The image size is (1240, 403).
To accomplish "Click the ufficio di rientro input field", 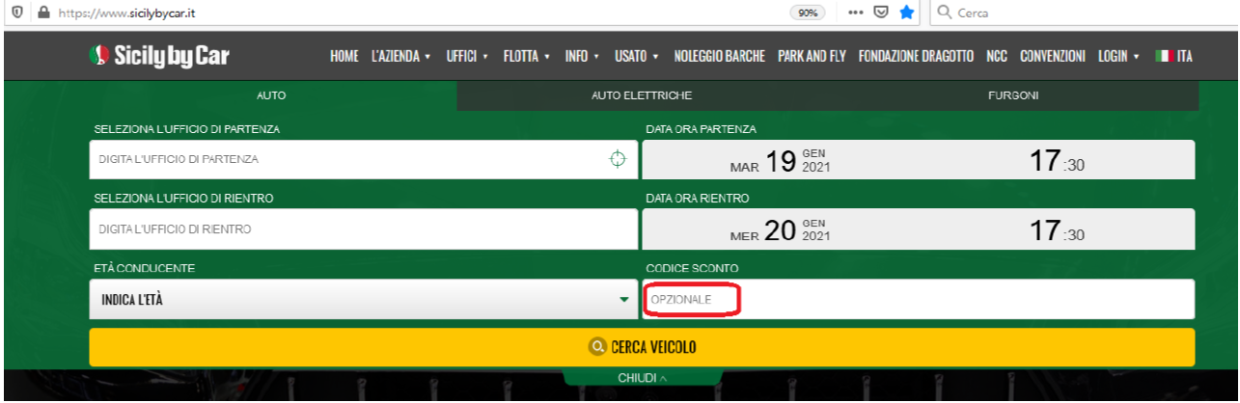I will coord(364,229).
